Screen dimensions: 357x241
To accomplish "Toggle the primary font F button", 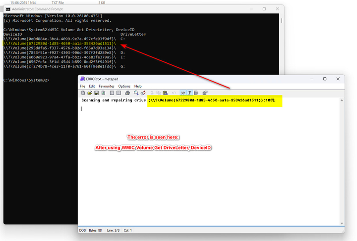I will (189, 93).
